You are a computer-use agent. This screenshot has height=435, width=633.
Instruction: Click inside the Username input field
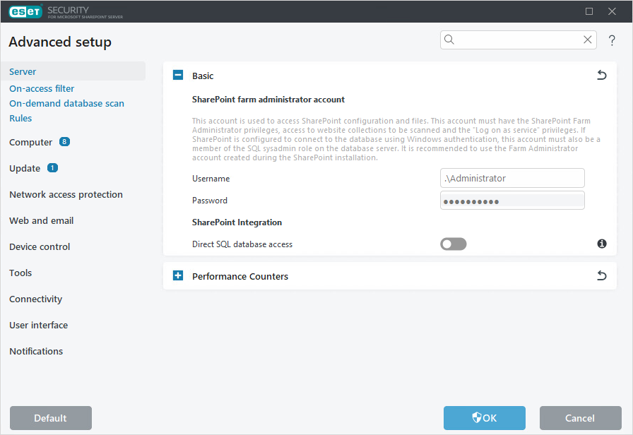pyautogui.click(x=512, y=178)
